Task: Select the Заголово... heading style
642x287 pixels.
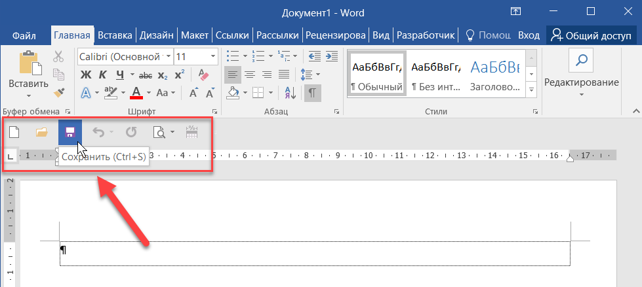Action: 494,74
